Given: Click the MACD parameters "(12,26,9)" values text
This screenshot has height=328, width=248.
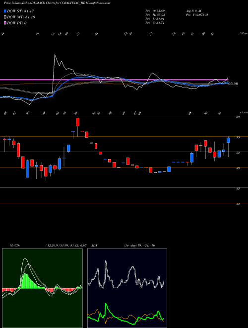Looking at the screenshot, I should (x=66, y=246).
